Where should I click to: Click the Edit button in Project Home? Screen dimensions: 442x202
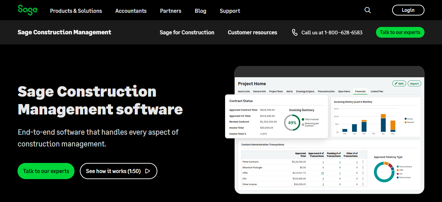[x=399, y=83]
